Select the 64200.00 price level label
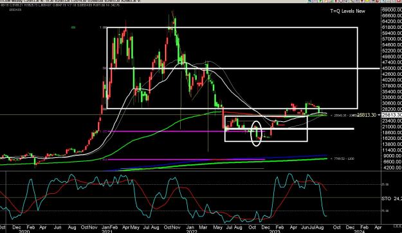Viewport: 402px width, 233px height. pyautogui.click(x=392, y=21)
